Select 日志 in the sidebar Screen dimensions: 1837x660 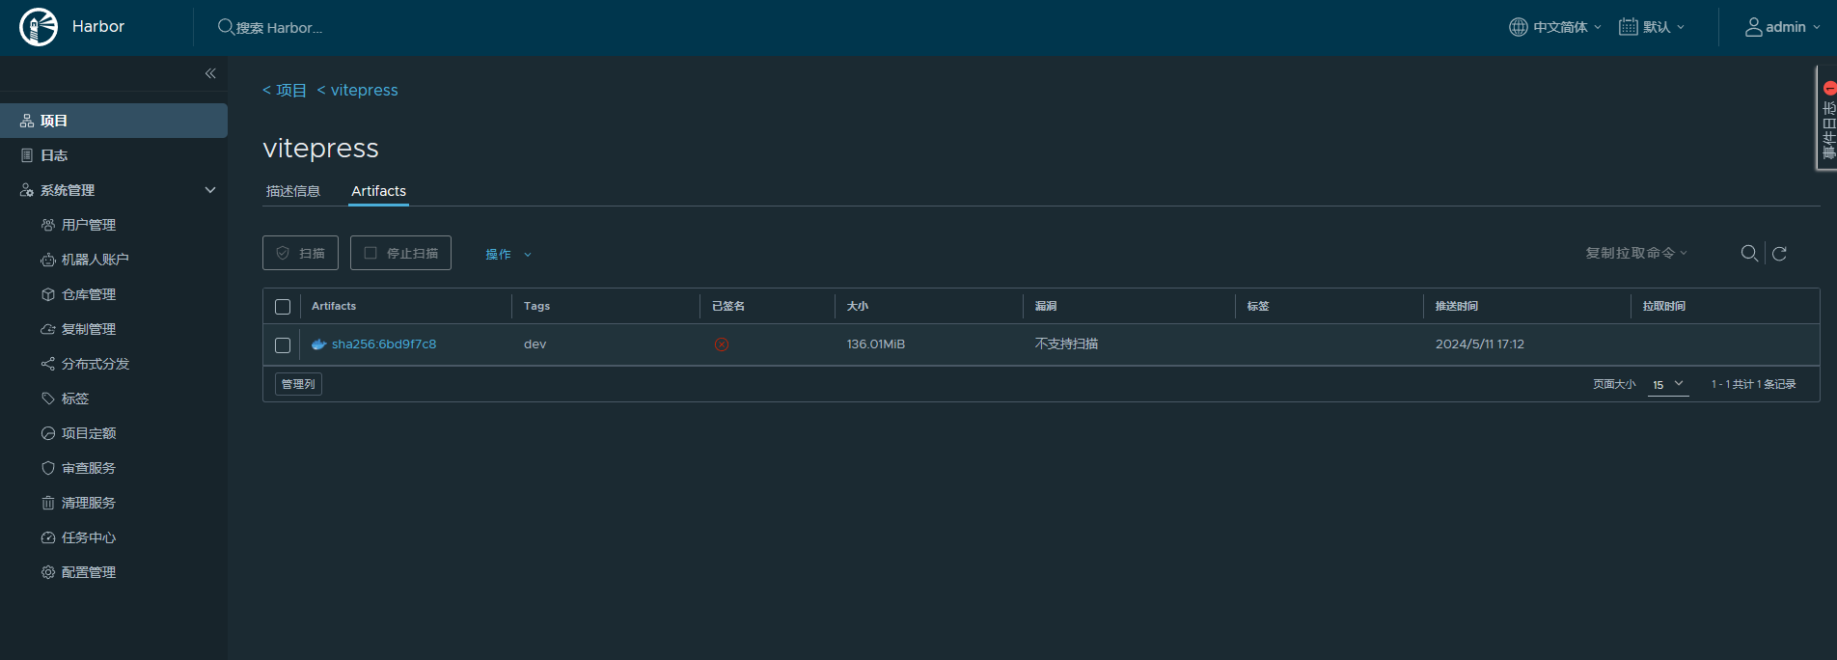(x=54, y=155)
